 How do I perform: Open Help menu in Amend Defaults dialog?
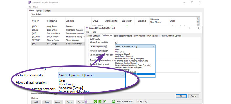pos(94,32)
